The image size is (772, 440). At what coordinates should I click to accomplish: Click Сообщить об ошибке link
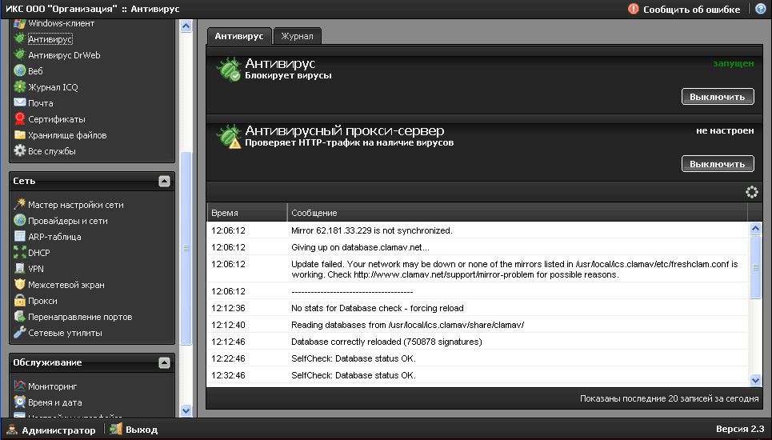pyautogui.click(x=691, y=10)
